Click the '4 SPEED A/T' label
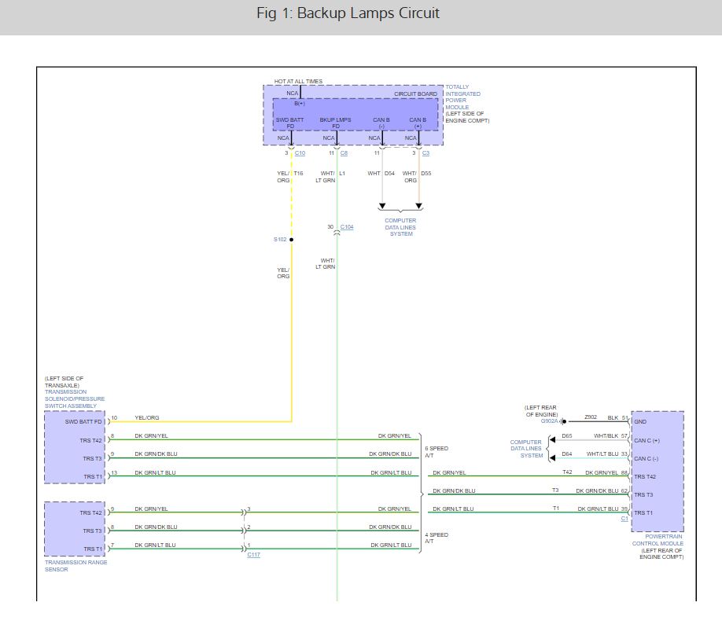This screenshot has height=628, width=722. (437, 538)
